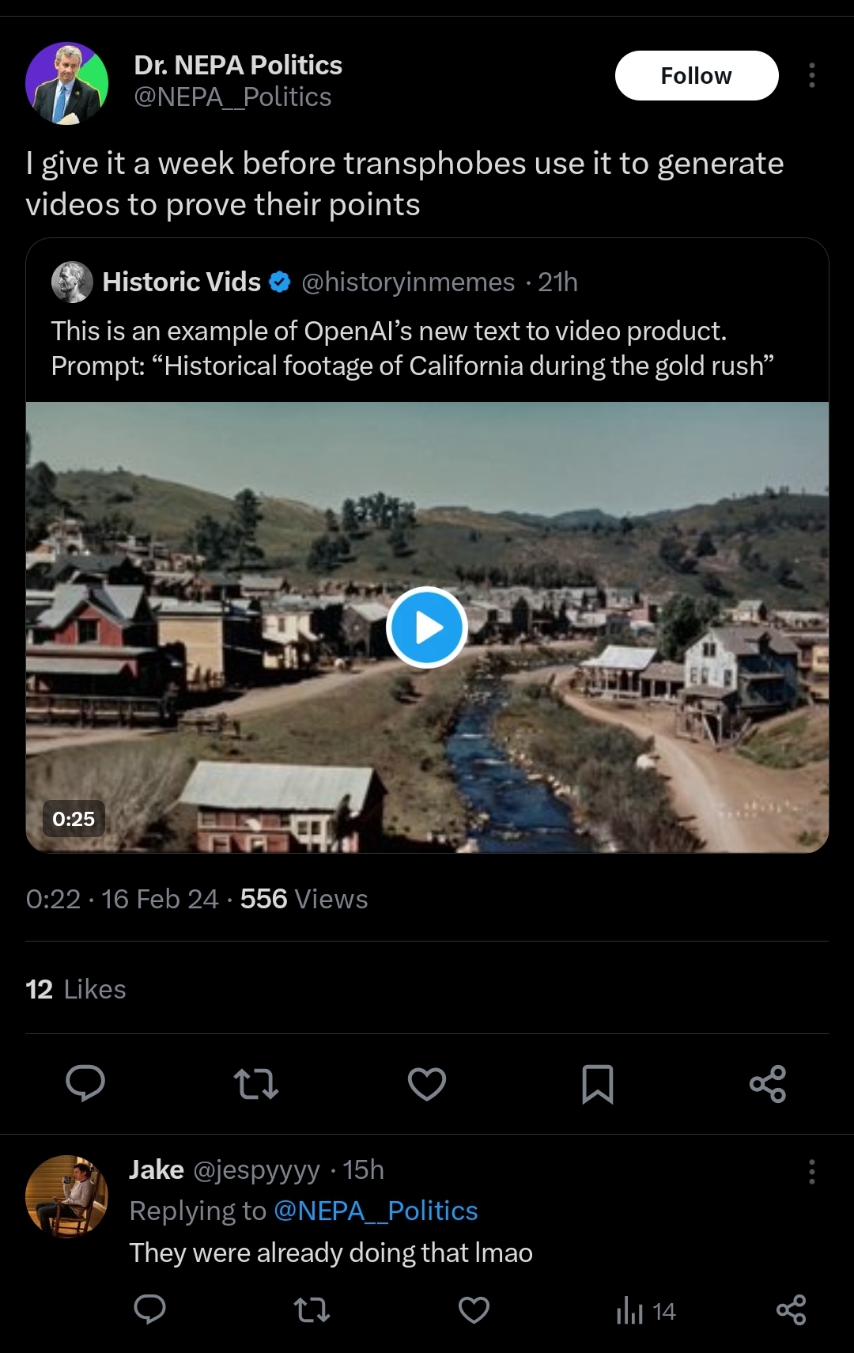Bookmark this tweet
This screenshot has height=1353, width=854.
click(x=597, y=1083)
